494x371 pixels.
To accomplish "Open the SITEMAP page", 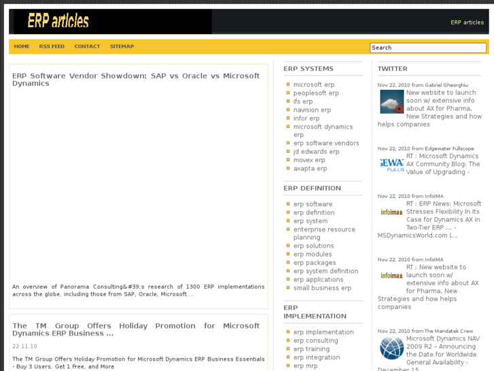I will [x=122, y=46].
